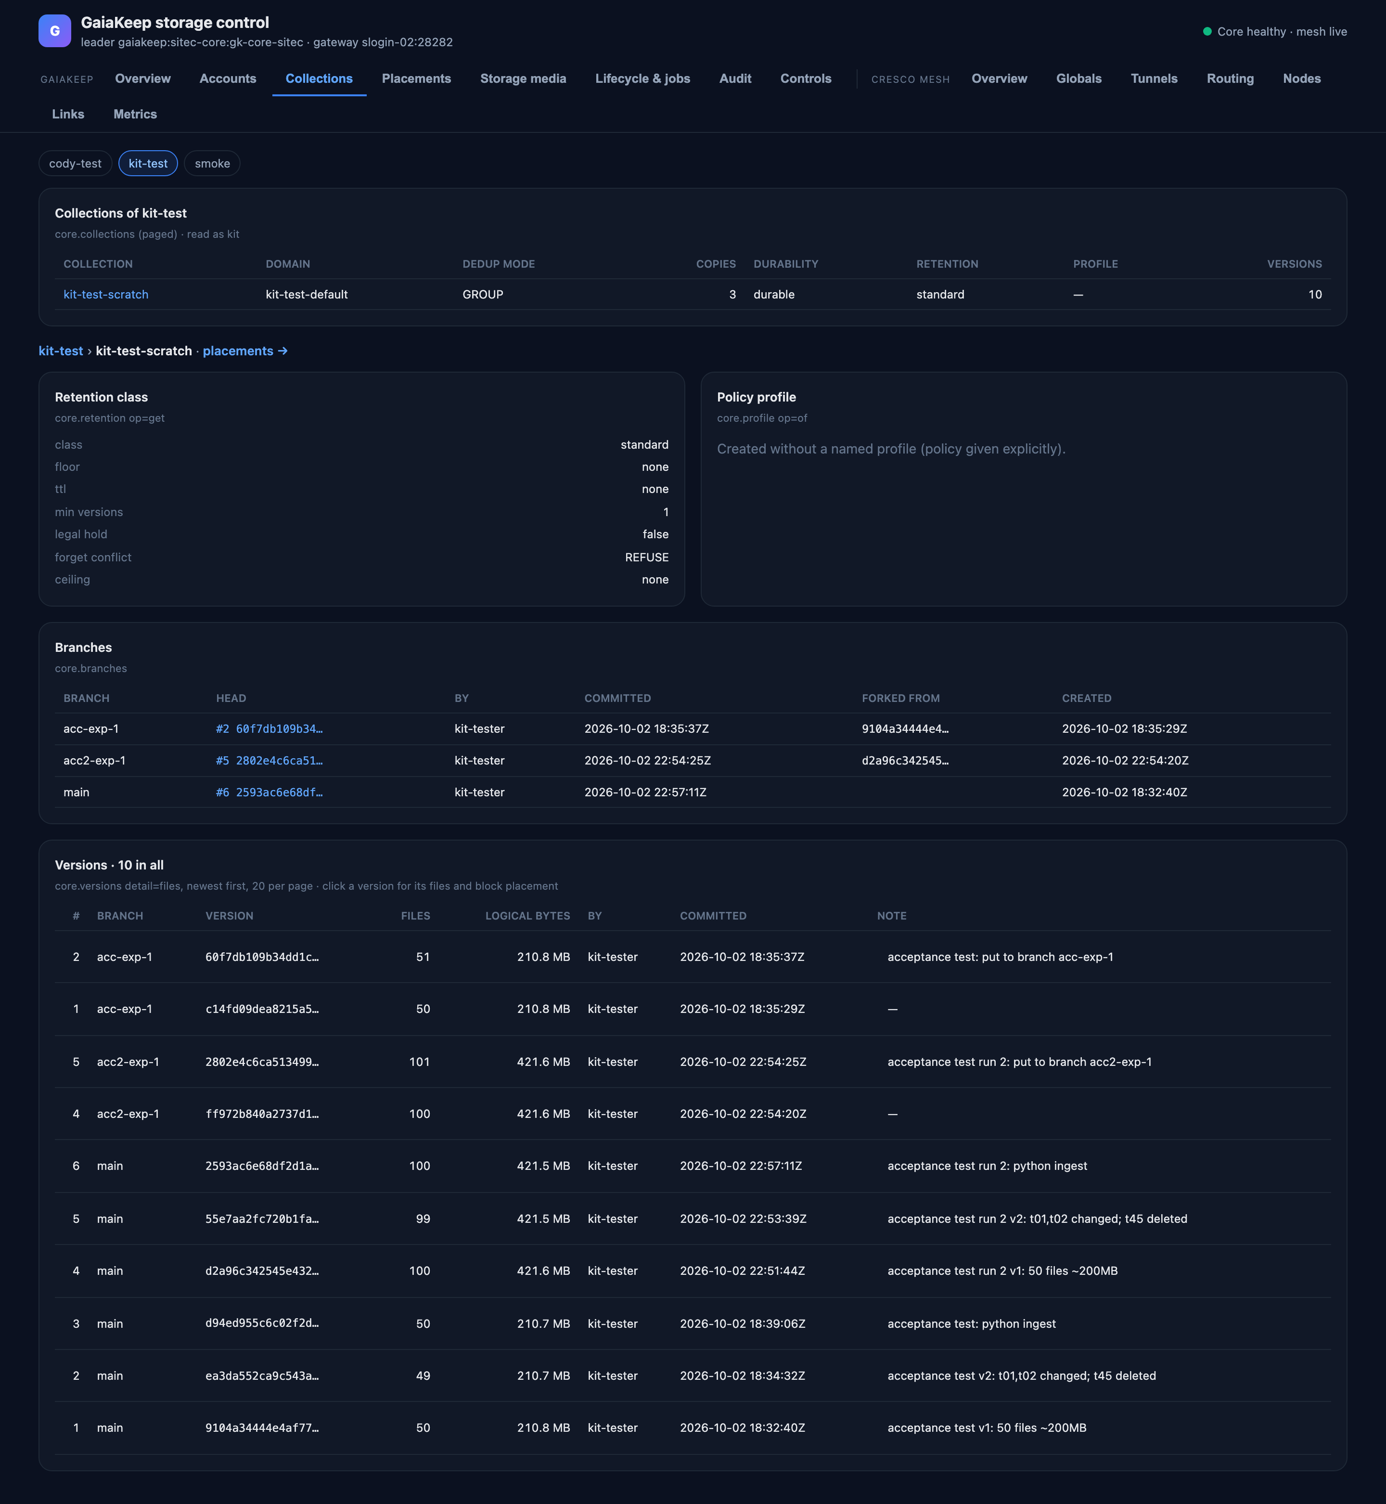Open the Audit tab
Screen dimensions: 1386x1504
[735, 79]
